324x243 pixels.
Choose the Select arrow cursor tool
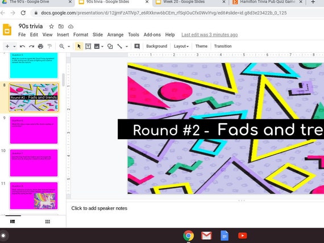79,46
